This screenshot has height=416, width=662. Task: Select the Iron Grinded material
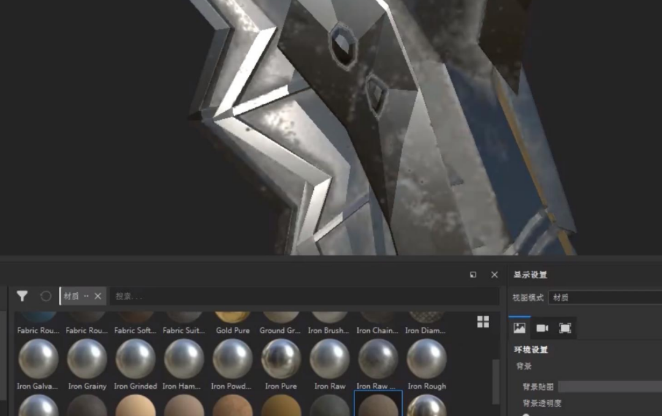tap(135, 360)
